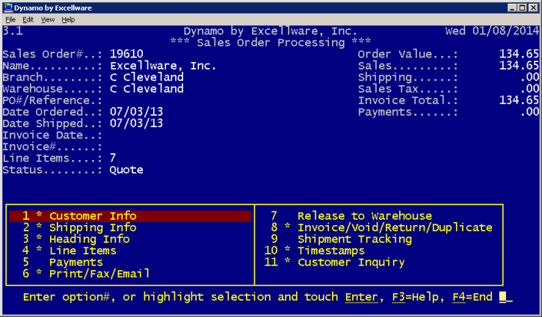
Task: Minimize the Dynamo window
Action: click(512, 7)
